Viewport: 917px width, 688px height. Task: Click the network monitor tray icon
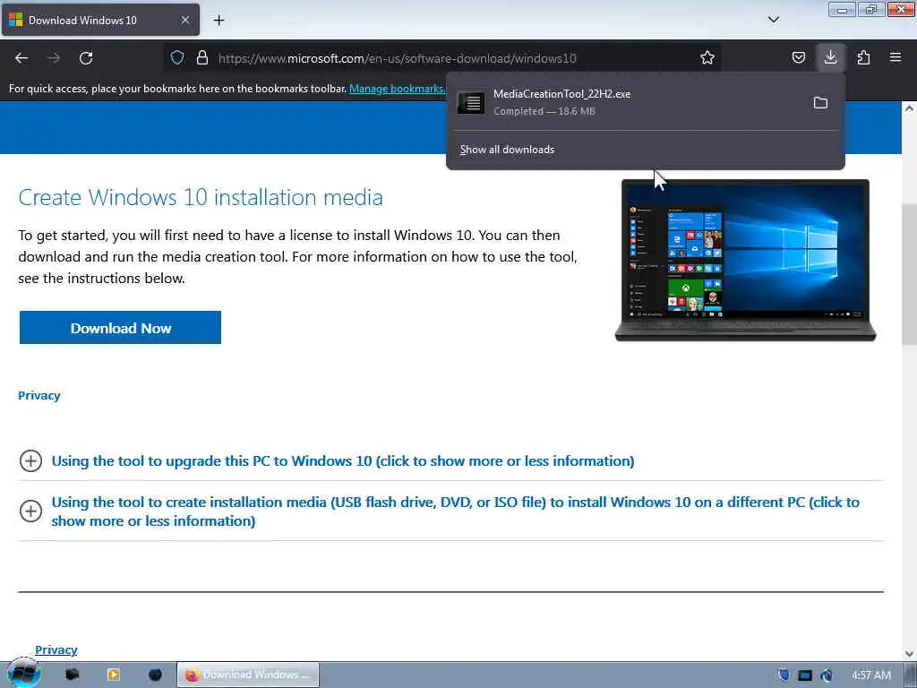coord(805,675)
